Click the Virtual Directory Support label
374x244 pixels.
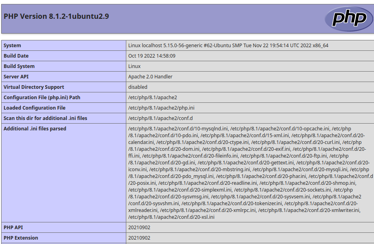click(x=34, y=87)
